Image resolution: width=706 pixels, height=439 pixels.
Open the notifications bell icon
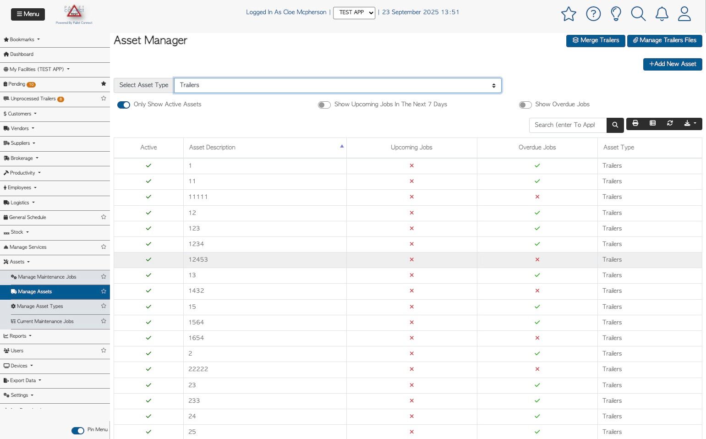(x=662, y=14)
